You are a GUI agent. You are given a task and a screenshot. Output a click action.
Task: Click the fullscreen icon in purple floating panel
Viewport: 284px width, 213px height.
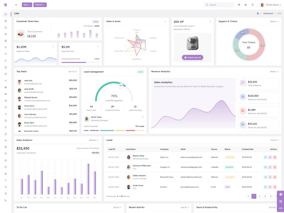(281, 201)
